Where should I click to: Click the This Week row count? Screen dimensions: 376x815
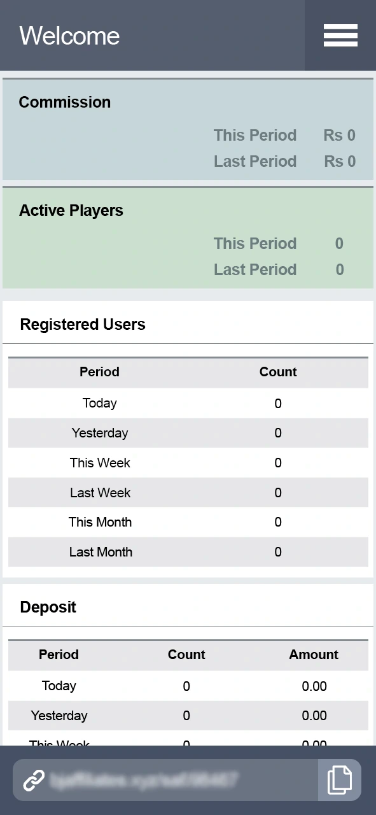(x=277, y=463)
